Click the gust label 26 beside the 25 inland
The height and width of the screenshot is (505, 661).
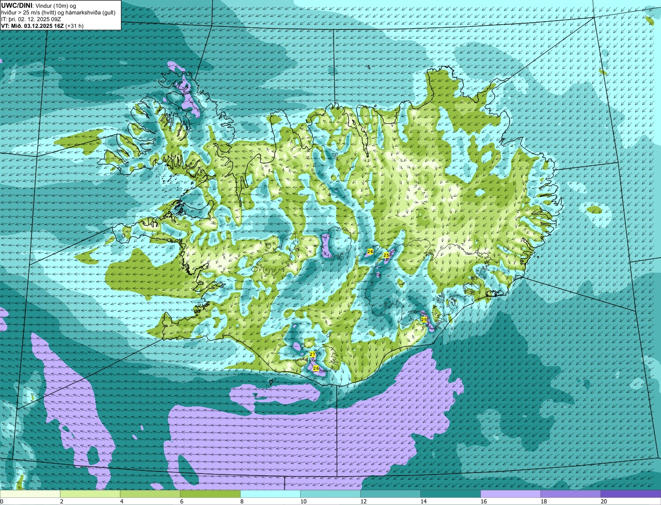tap(370, 251)
